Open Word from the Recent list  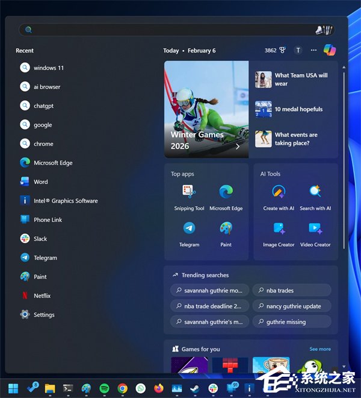(34, 182)
